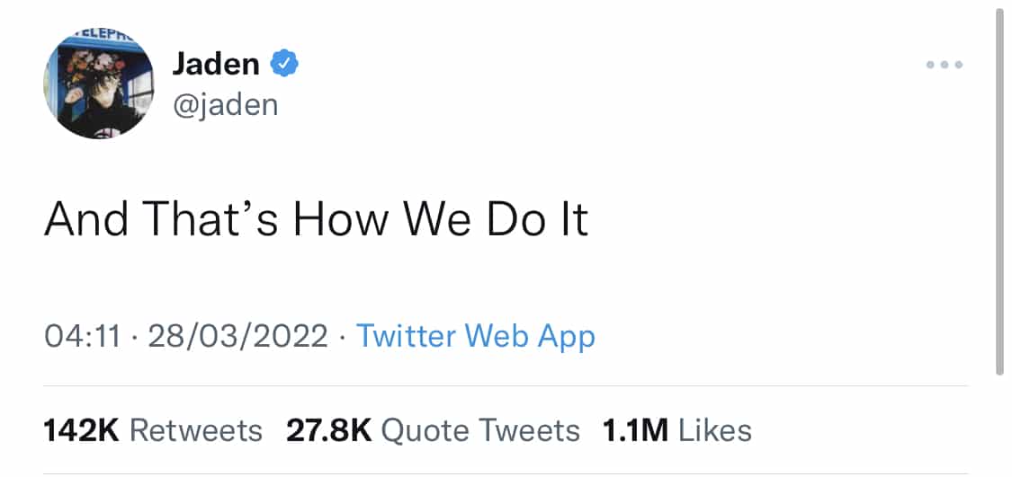Click the word And starting the tweet
Screen dimensions: 1012x477
coord(85,219)
